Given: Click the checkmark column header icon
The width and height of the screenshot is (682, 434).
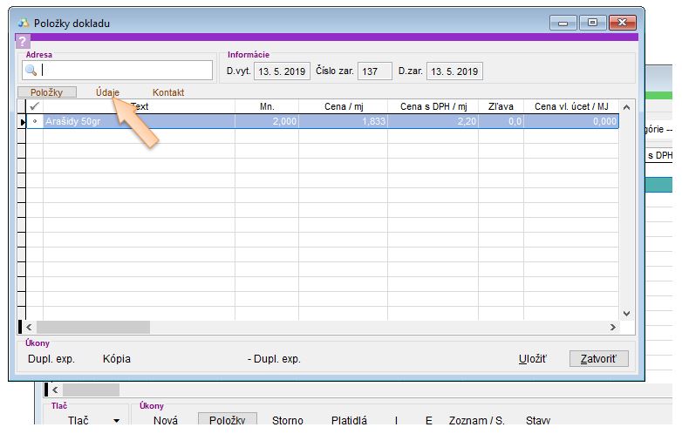Looking at the screenshot, I should tap(35, 106).
